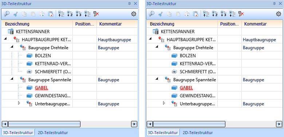Collapse Baugruppe Spannteile in the left panel

[12, 78]
